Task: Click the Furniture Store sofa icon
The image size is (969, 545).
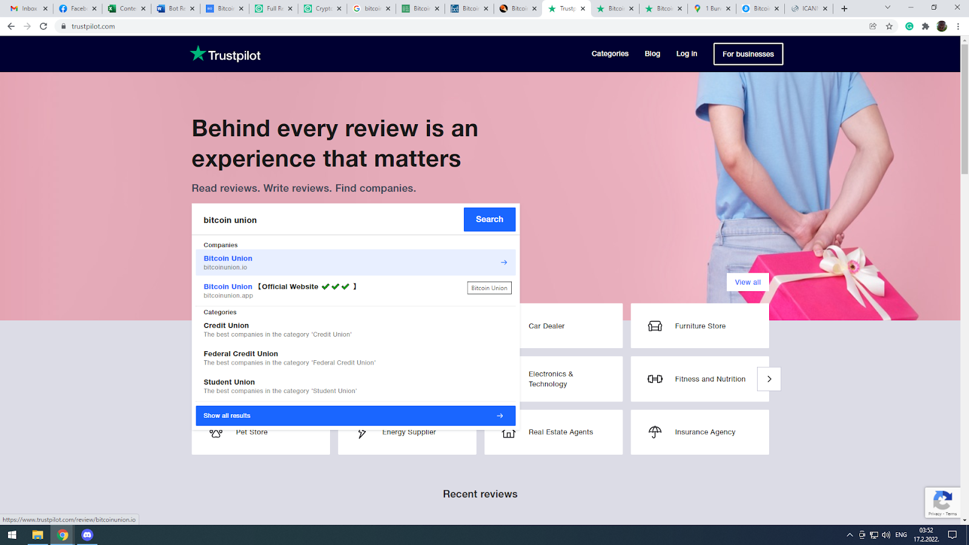Action: [x=655, y=326]
